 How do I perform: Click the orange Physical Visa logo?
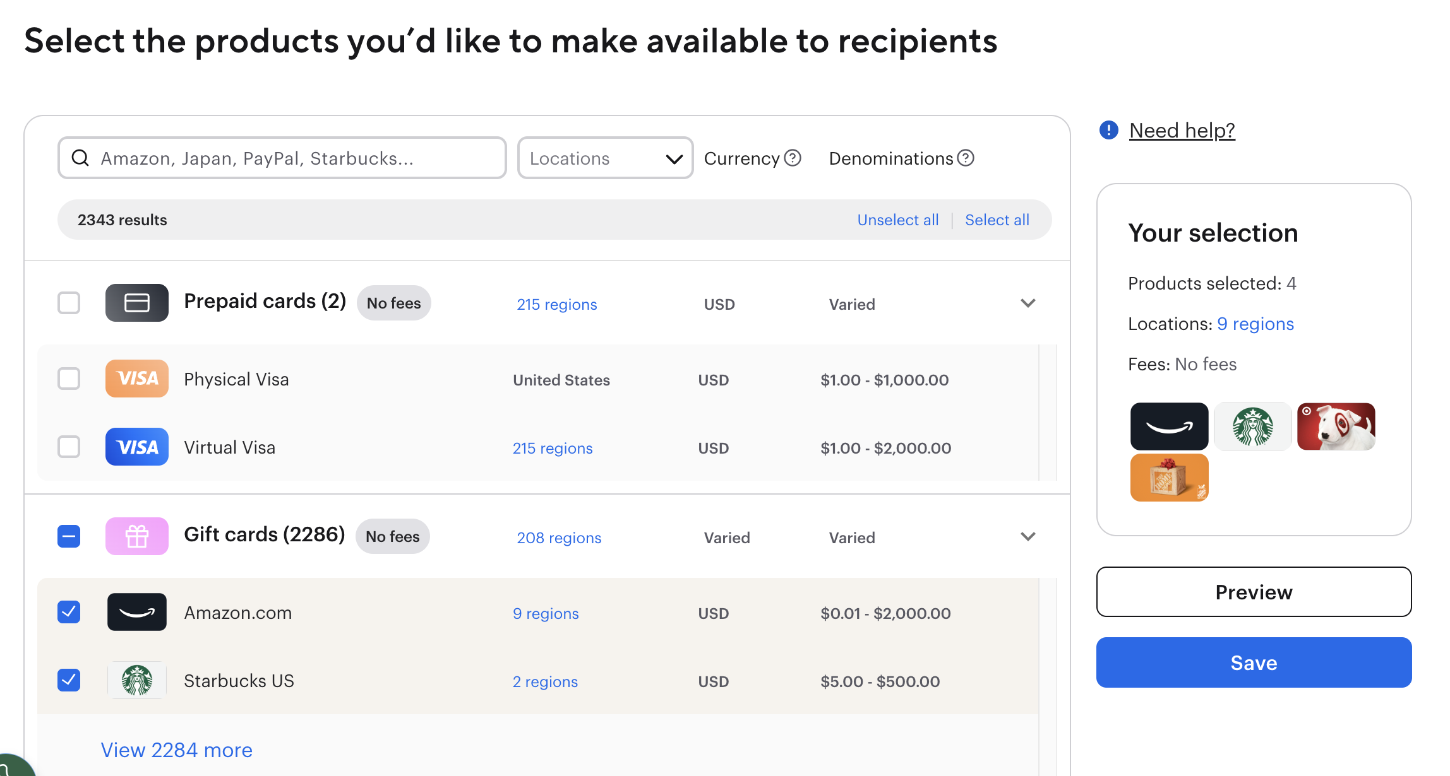tap(136, 379)
